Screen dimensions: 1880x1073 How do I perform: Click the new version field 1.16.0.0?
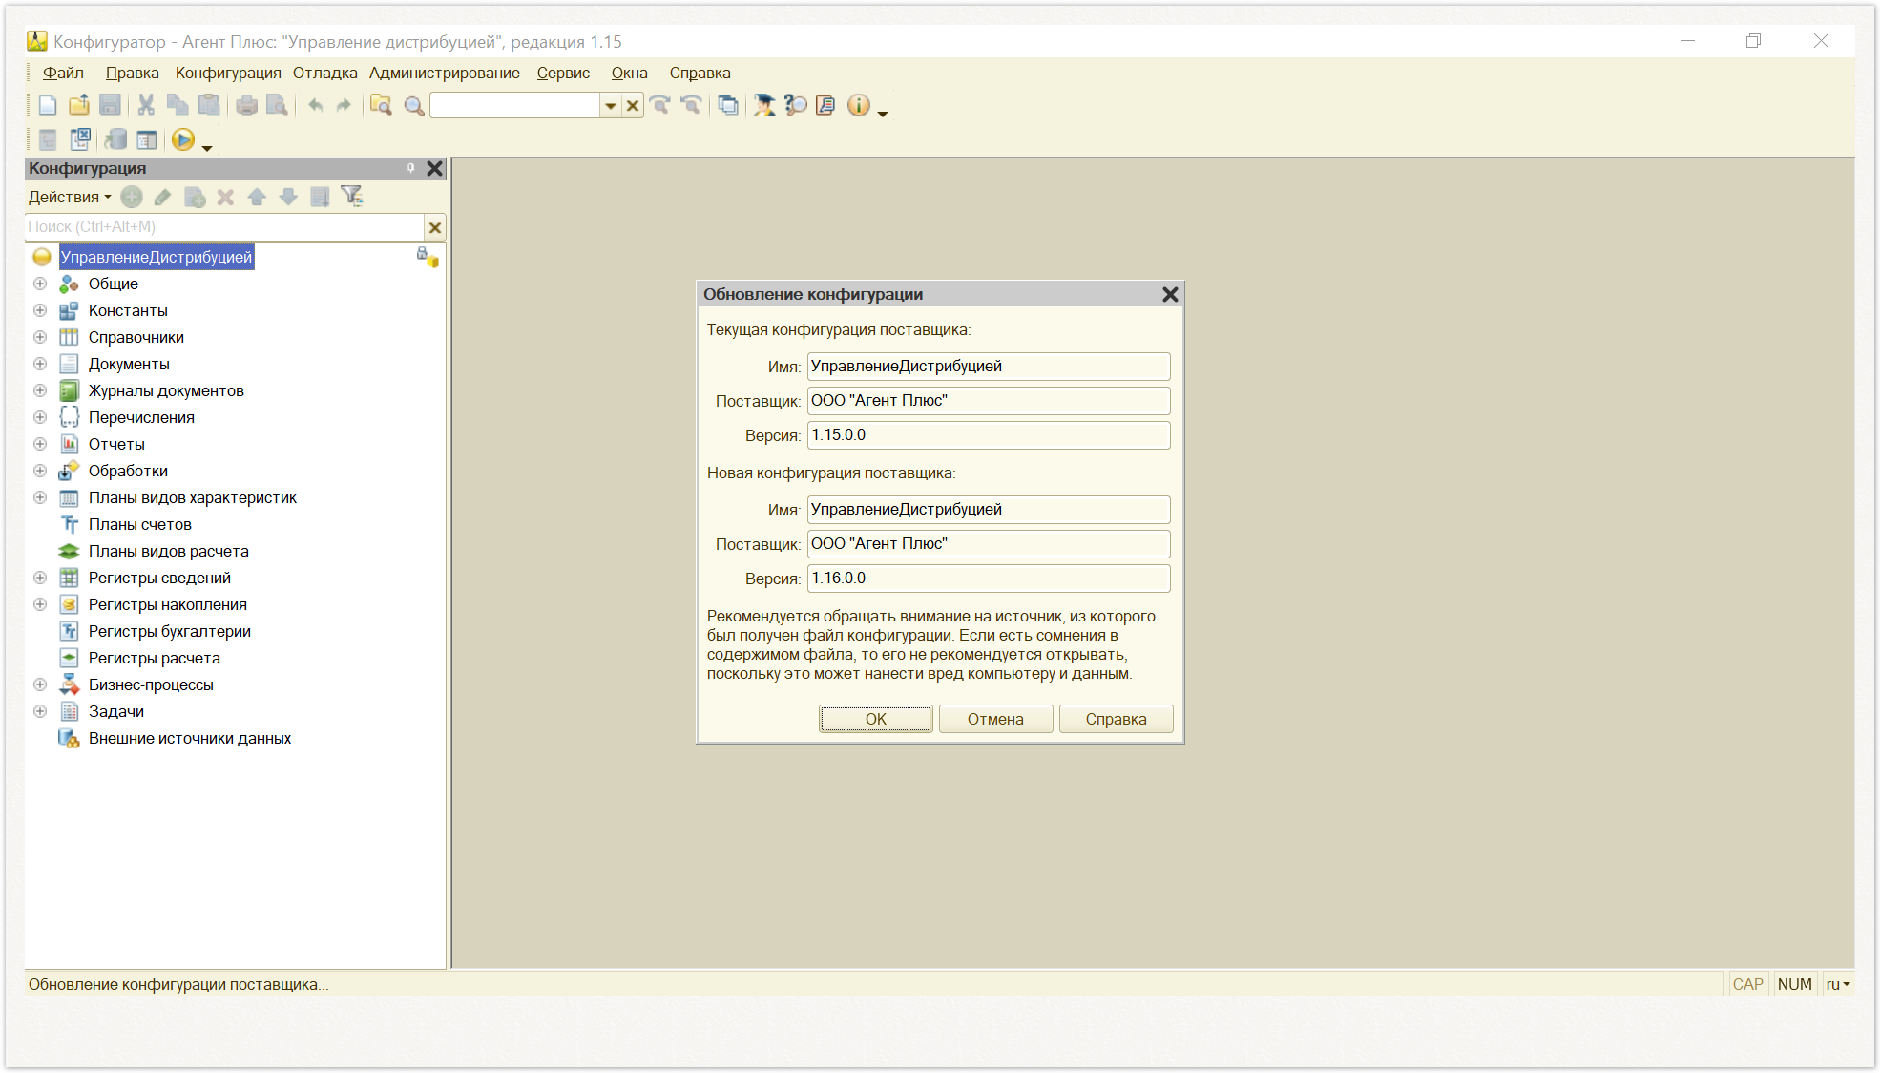(989, 579)
